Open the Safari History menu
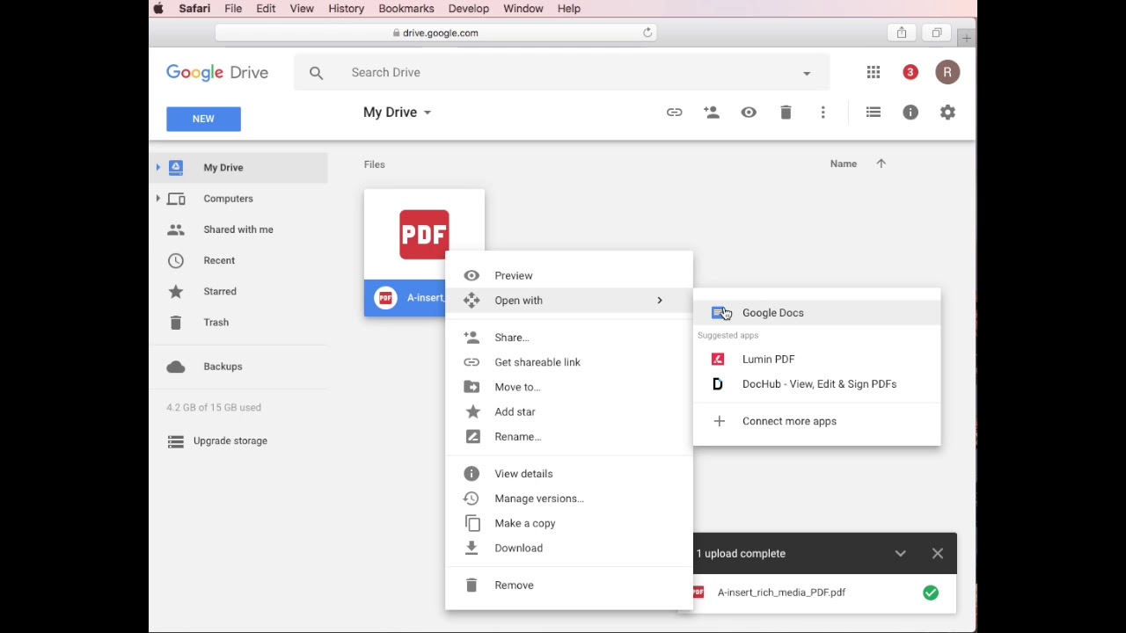1126x633 pixels. click(346, 9)
